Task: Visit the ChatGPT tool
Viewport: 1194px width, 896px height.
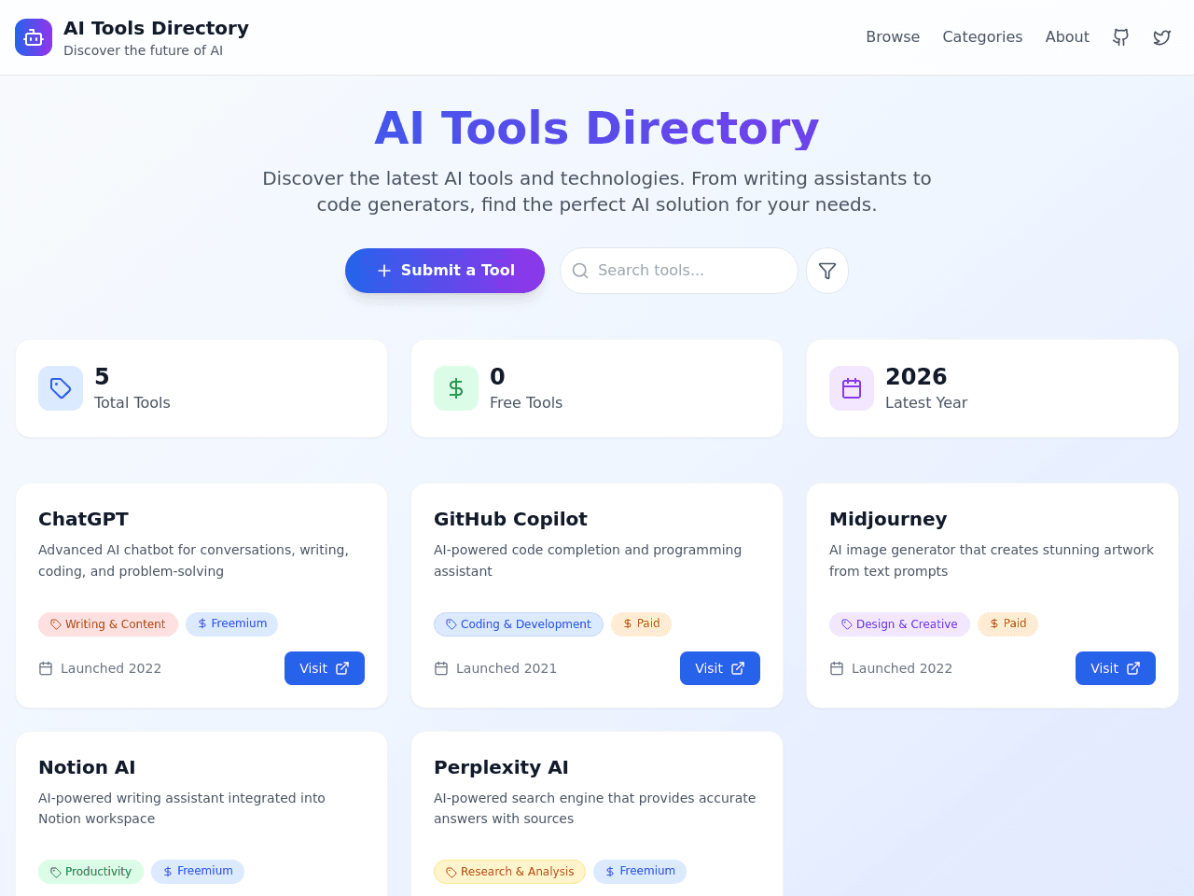Action: [325, 668]
